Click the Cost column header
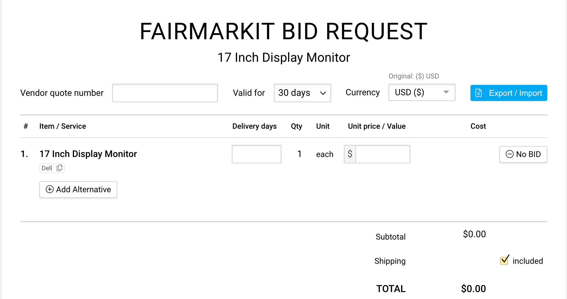 (478, 126)
